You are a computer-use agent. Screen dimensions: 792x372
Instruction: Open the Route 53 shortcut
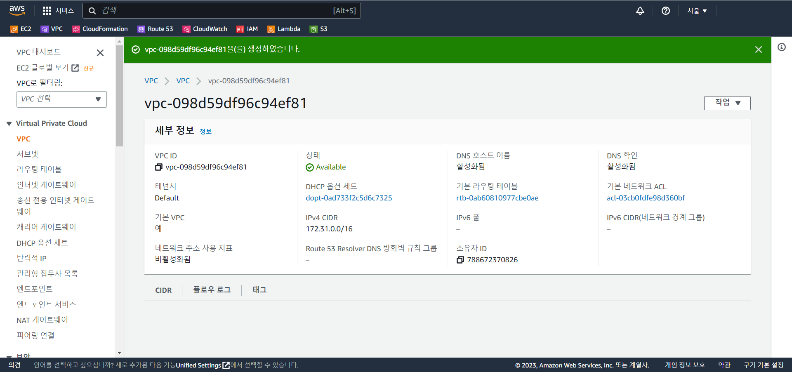155,29
